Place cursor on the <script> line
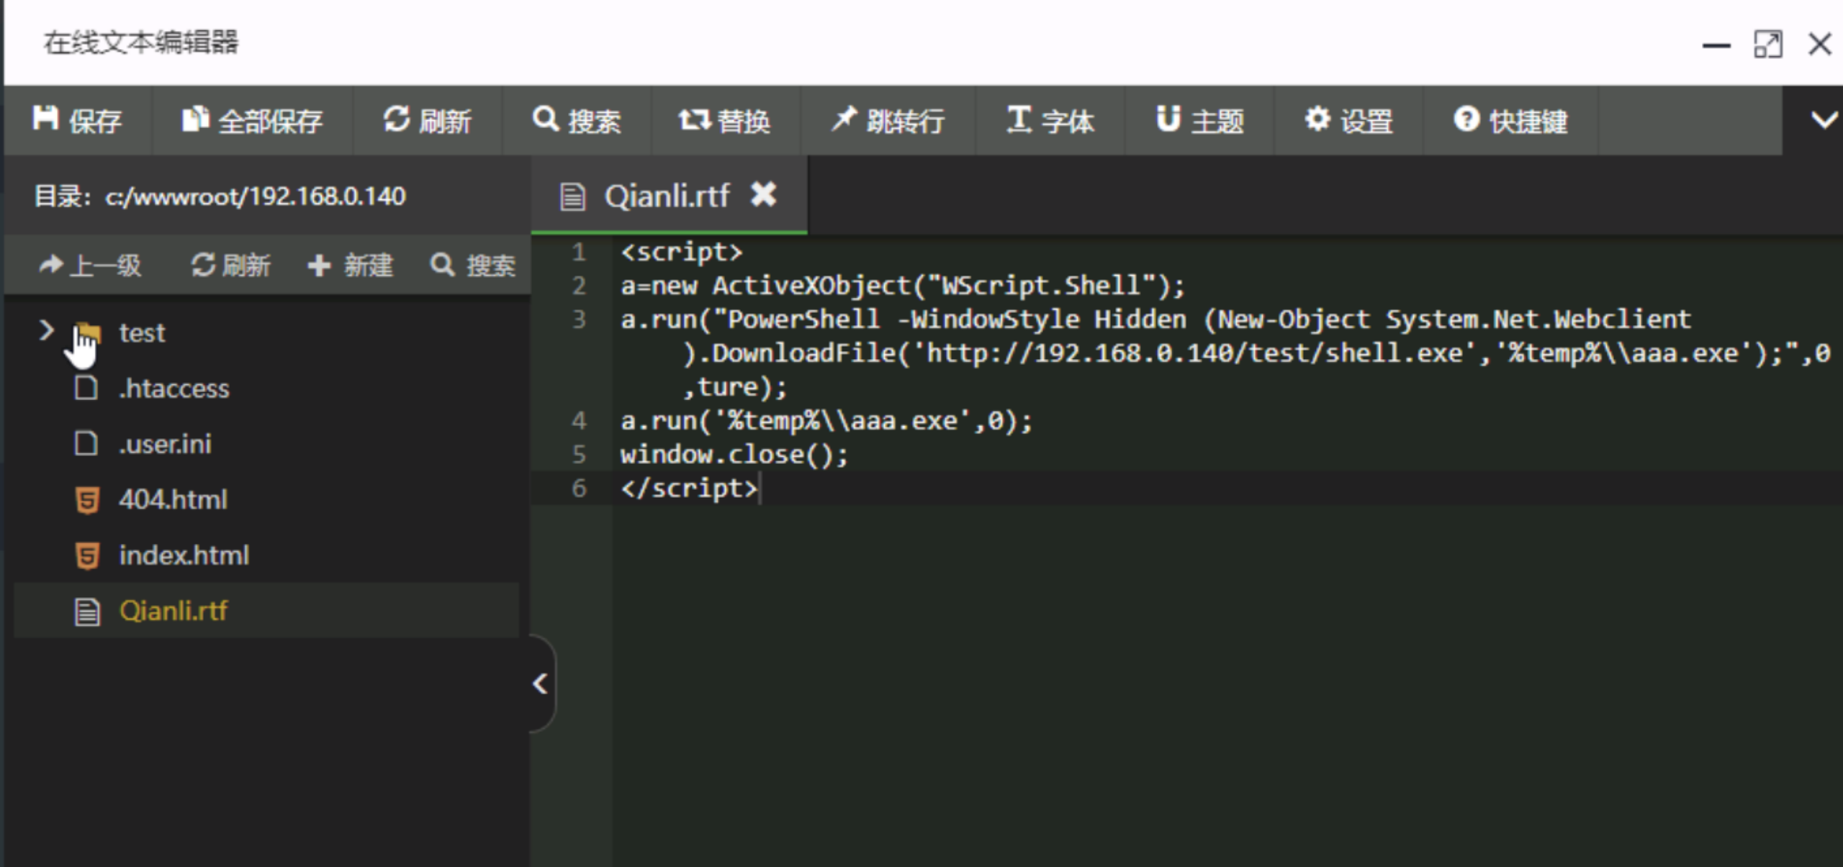1843x867 pixels. coord(681,252)
